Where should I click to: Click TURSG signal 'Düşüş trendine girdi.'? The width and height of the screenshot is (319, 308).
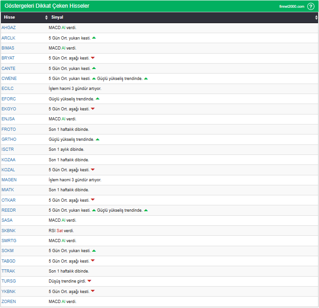pyautogui.click(x=67, y=281)
